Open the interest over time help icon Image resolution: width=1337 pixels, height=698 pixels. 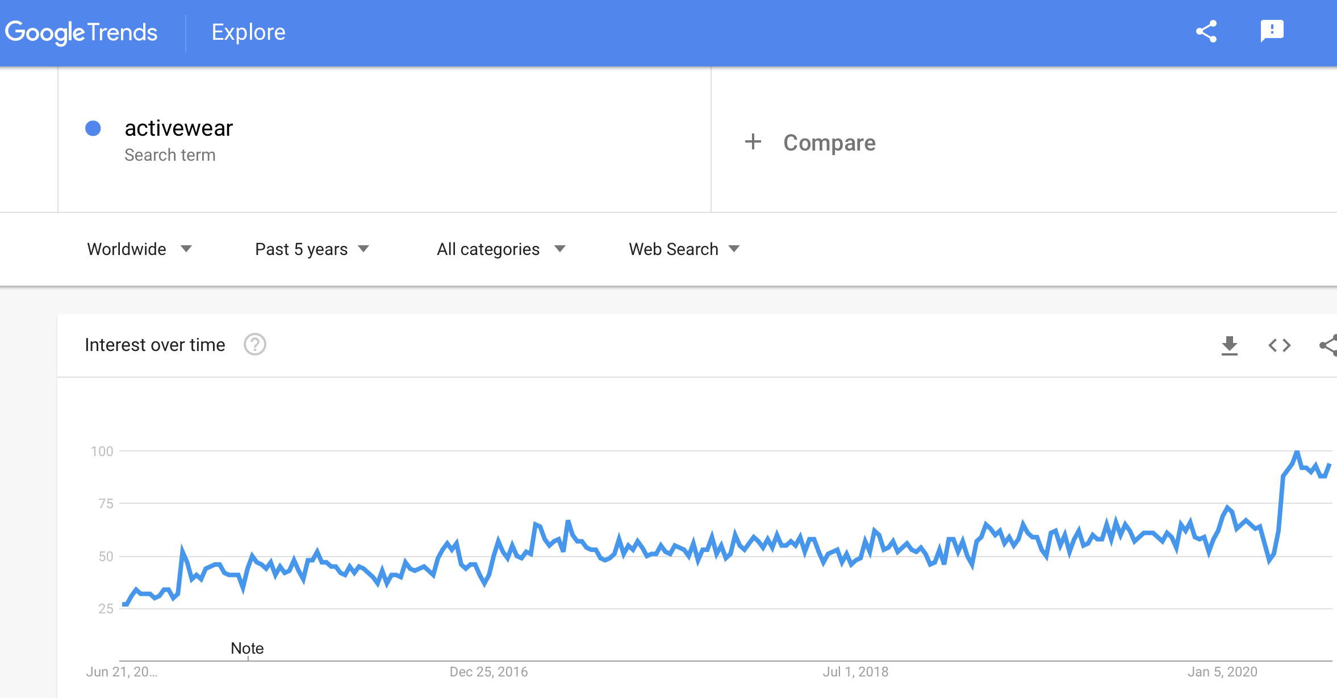click(x=255, y=345)
